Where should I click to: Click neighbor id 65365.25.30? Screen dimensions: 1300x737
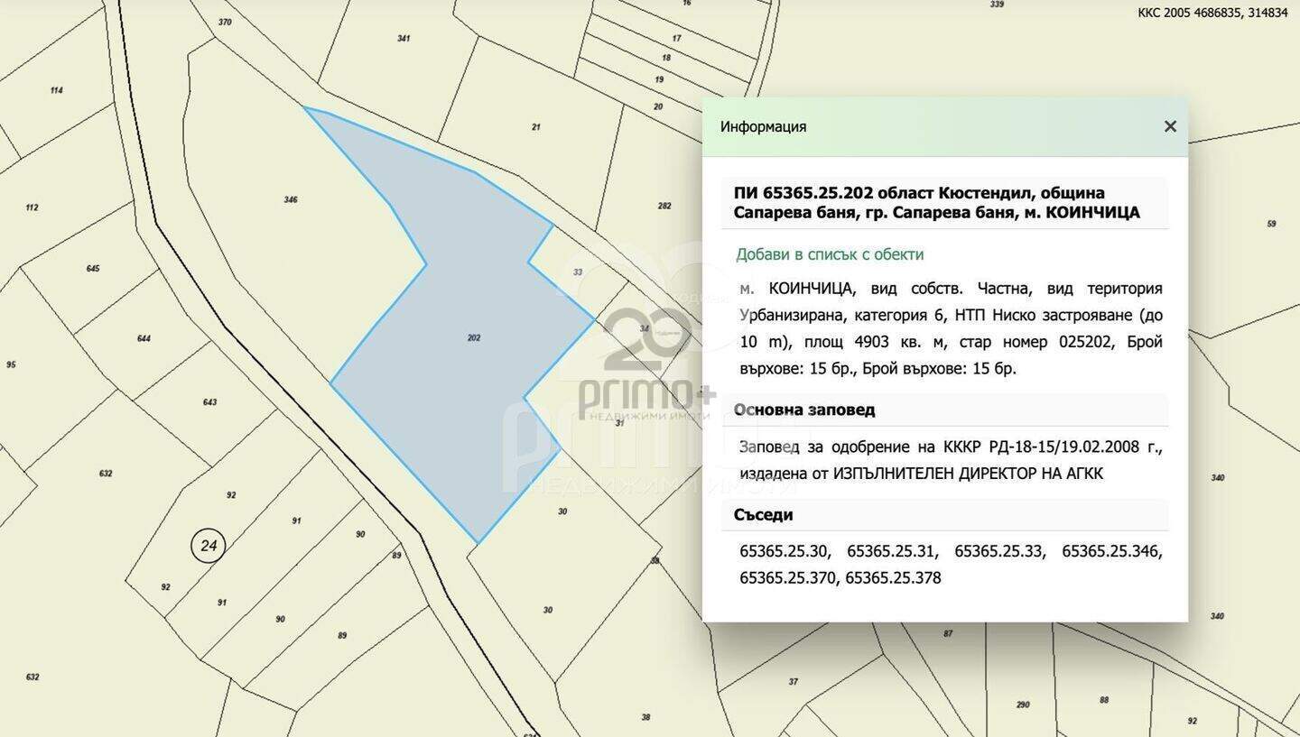(x=784, y=551)
